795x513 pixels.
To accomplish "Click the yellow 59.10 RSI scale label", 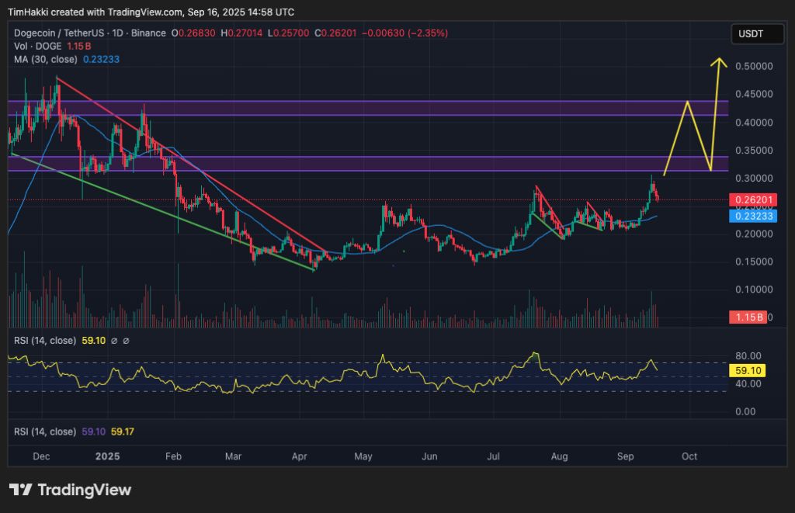I will click(x=748, y=370).
